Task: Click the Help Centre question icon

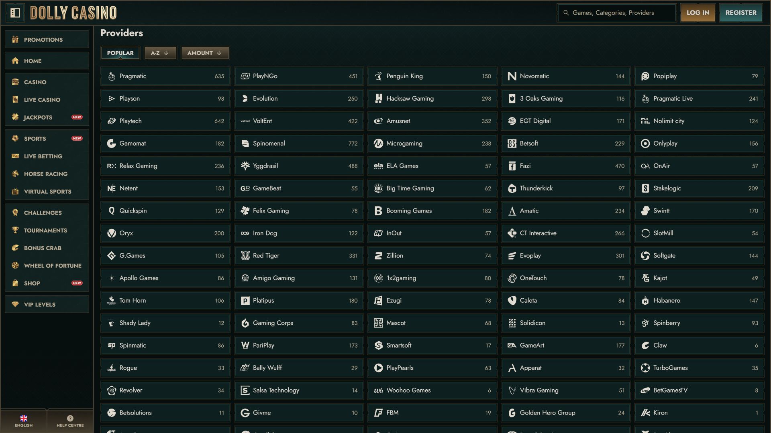Action: click(x=70, y=418)
